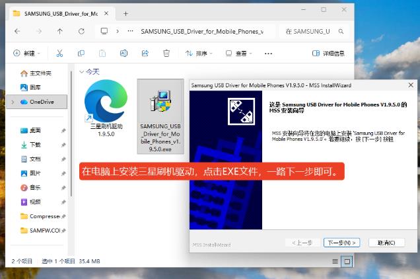The image size is (420, 279).
Task: Select the SAMSUNG_USB_Driver folder tab
Action: point(61,14)
